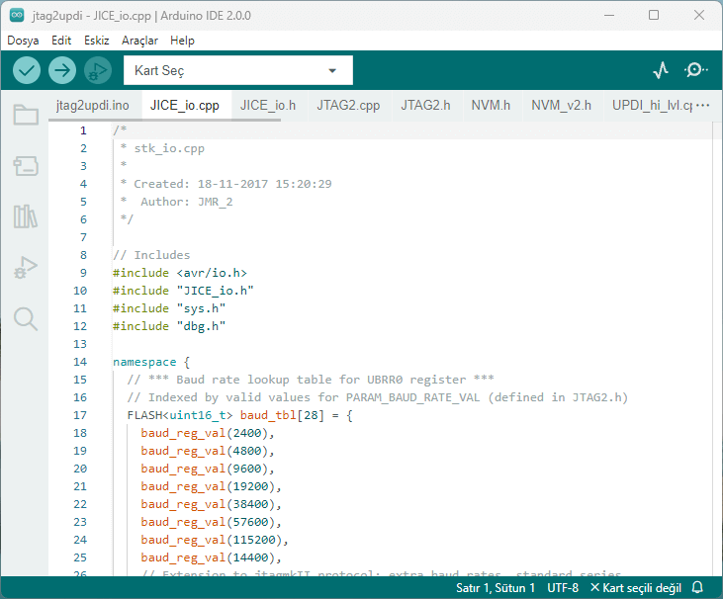The image size is (723, 599).
Task: Click the baud_reg_val(19200) line
Action: click(x=211, y=486)
